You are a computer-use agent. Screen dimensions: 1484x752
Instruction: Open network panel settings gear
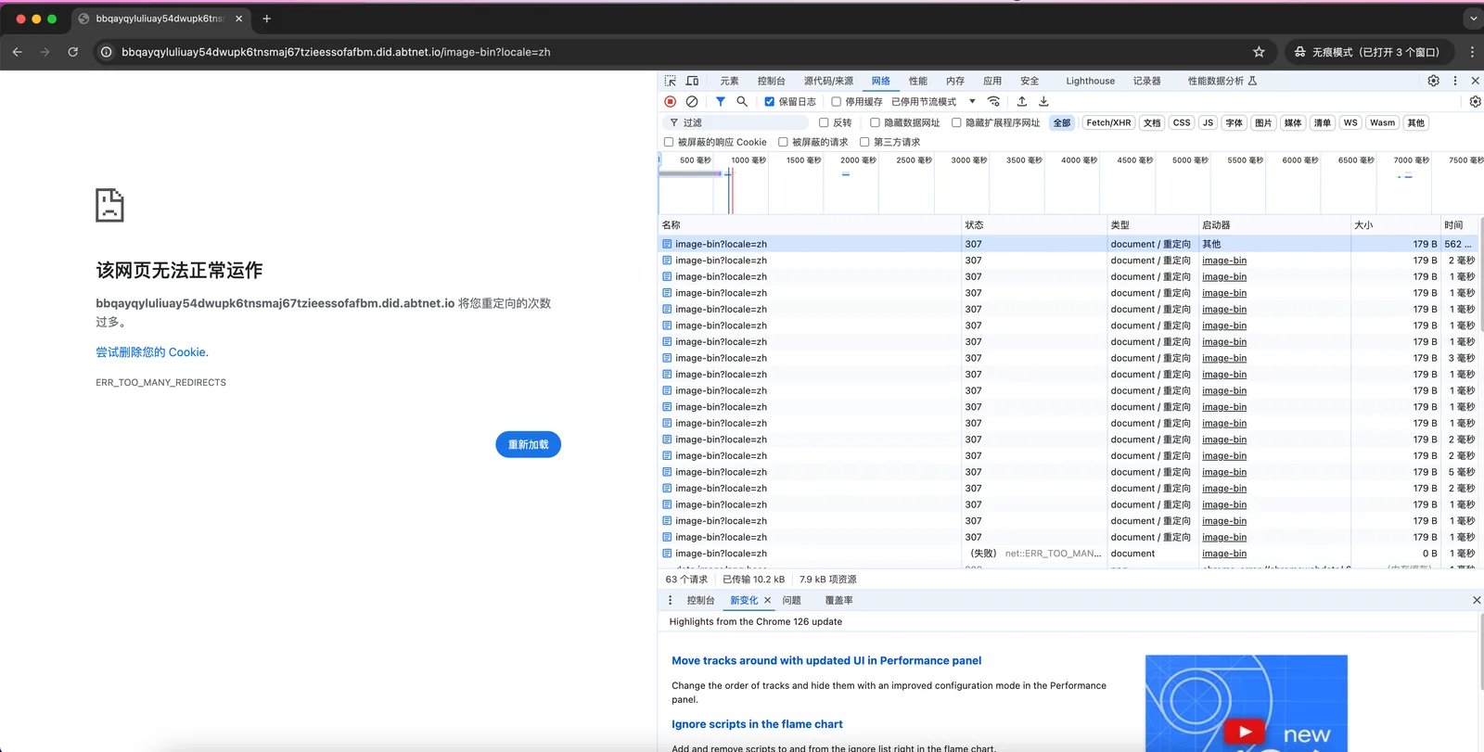(x=1475, y=101)
